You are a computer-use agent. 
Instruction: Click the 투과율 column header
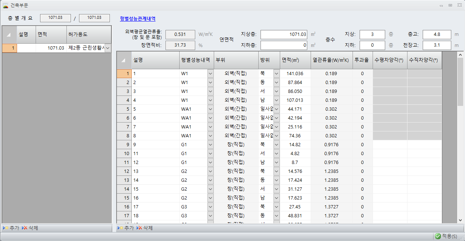[x=363, y=60]
